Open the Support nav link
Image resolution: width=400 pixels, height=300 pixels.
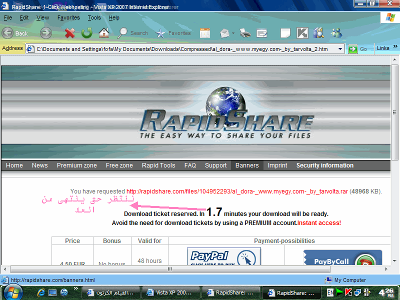point(216,165)
